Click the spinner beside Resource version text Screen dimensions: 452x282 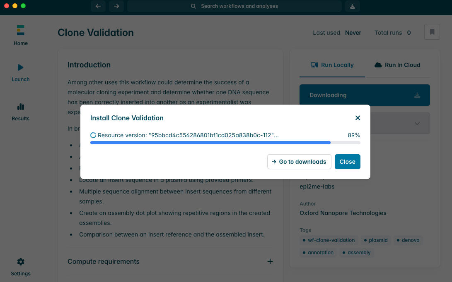(94, 135)
